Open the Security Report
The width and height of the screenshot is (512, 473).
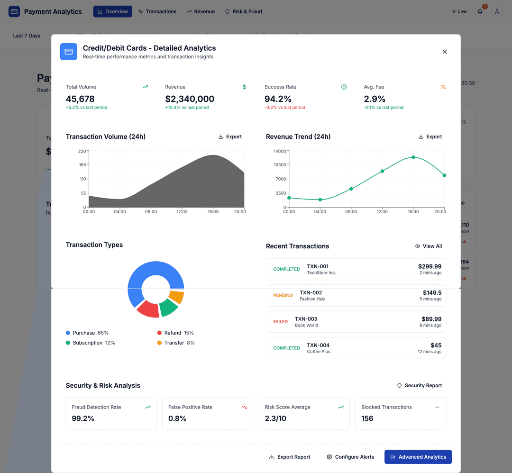419,385
